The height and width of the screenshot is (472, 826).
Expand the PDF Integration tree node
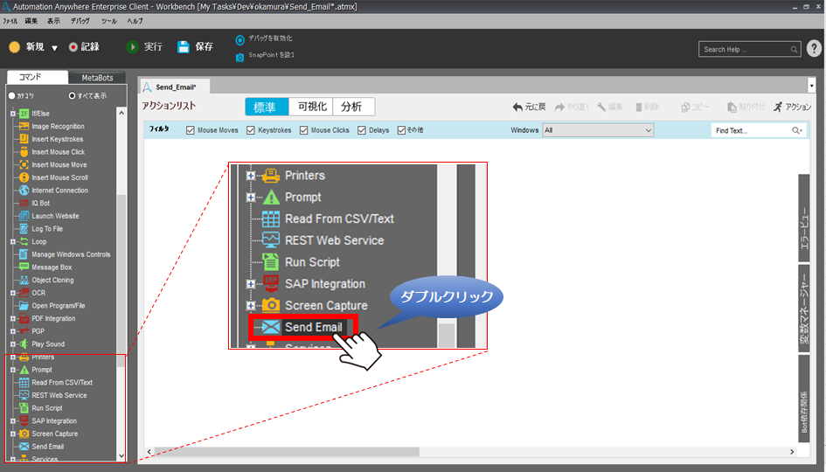click(13, 318)
